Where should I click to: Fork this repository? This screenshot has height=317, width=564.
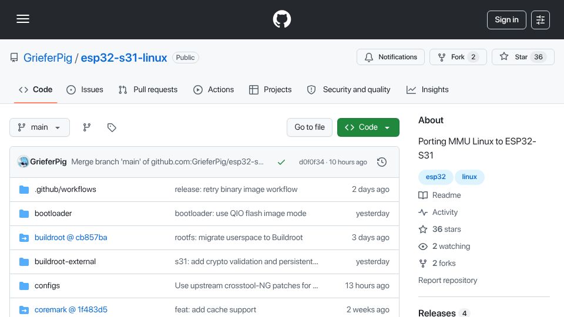point(458,57)
